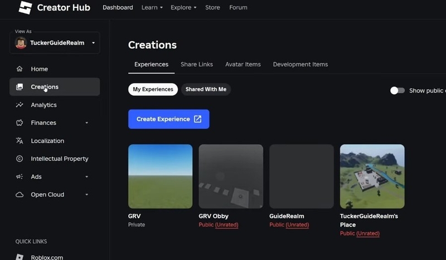Viewport: 446px width, 260px height.
Task: Open Forum in the top navigation
Action: (x=239, y=7)
